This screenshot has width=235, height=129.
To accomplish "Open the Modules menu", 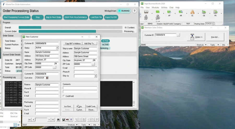I will (155, 8).
